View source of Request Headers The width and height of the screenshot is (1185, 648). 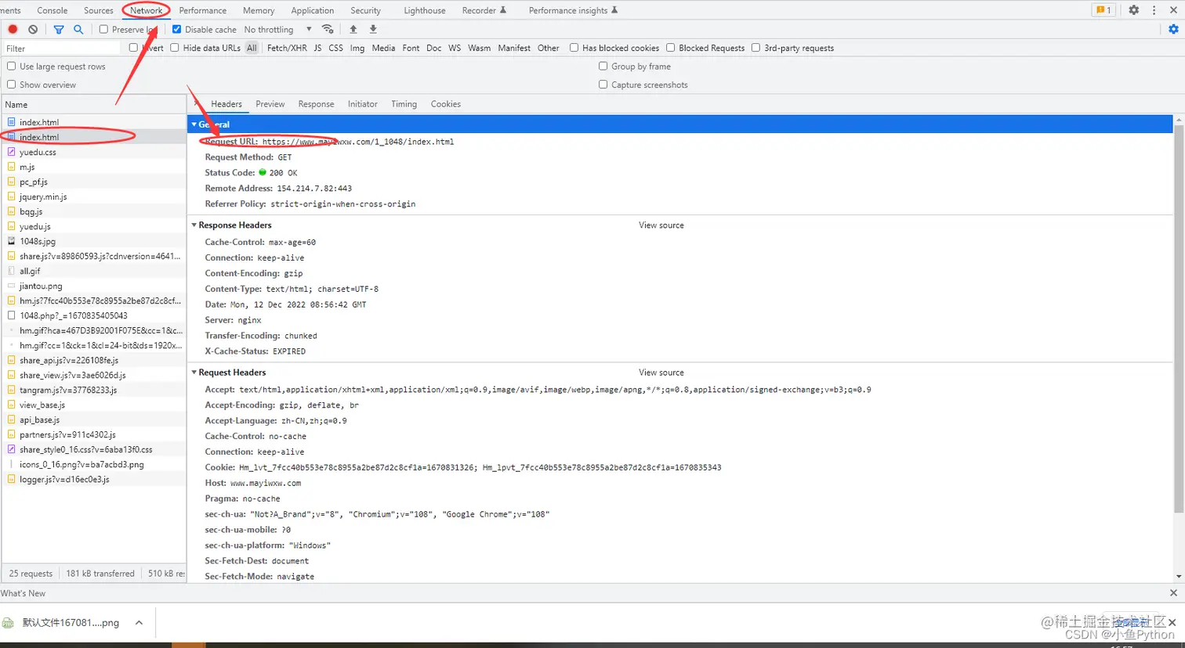pyautogui.click(x=661, y=373)
